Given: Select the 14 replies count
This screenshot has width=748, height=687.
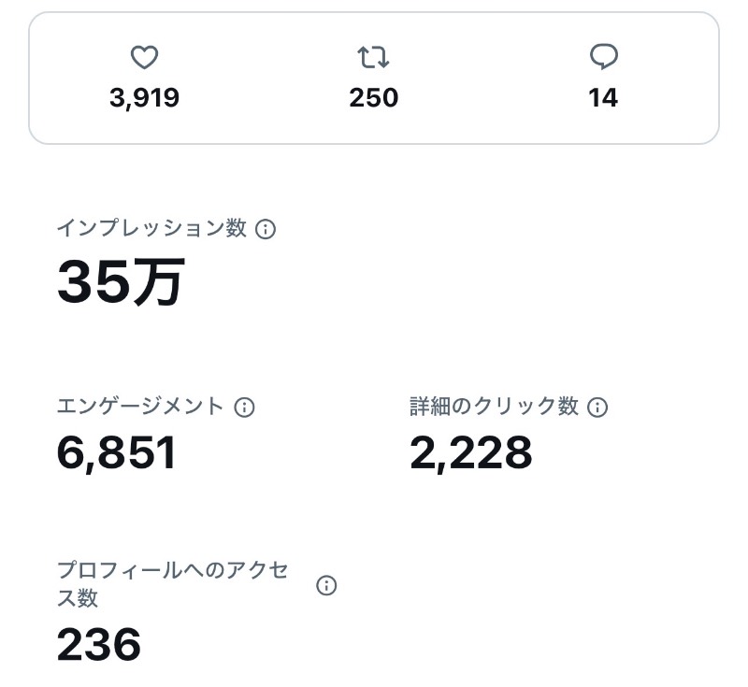Looking at the screenshot, I should pos(603,98).
